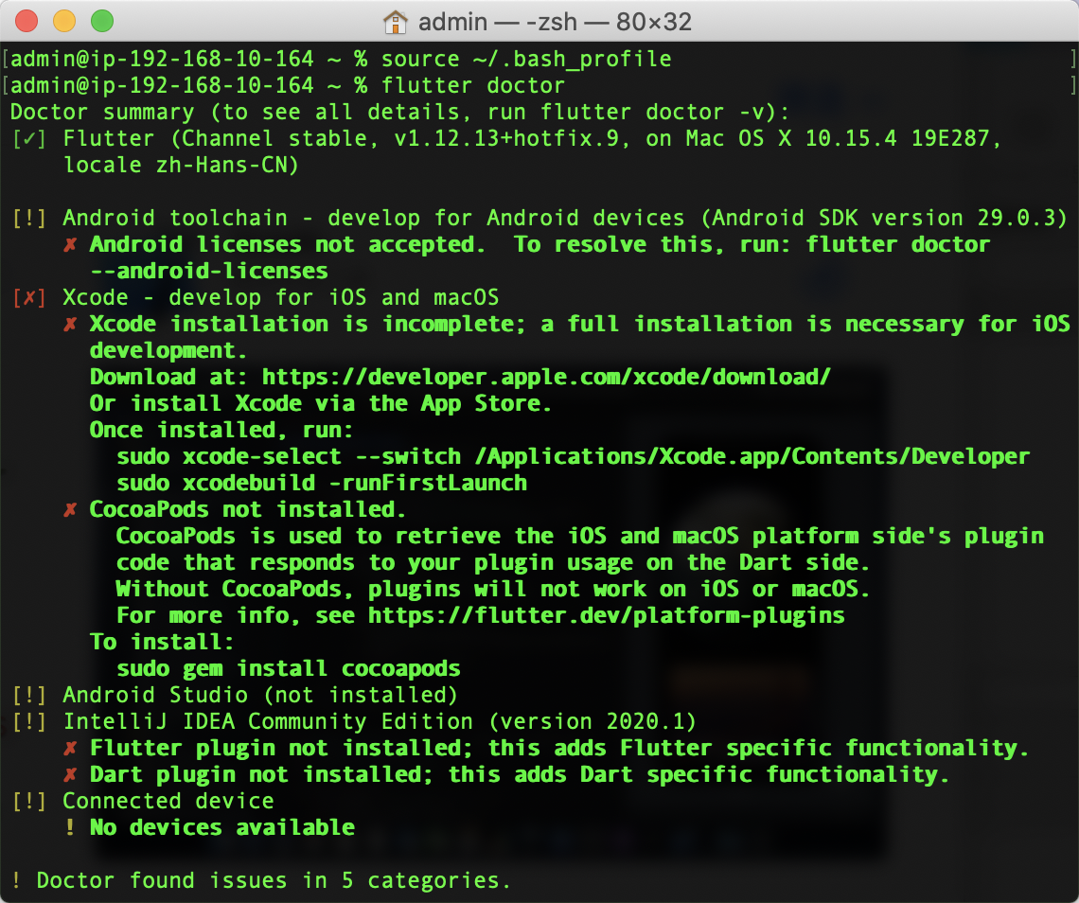Click red X beside 'Android licenses not accepted'
Image resolution: width=1079 pixels, height=903 pixels.
[x=70, y=245]
